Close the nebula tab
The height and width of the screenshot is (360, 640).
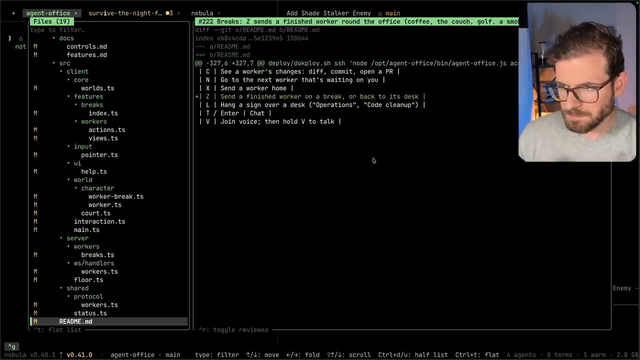pos(219,13)
